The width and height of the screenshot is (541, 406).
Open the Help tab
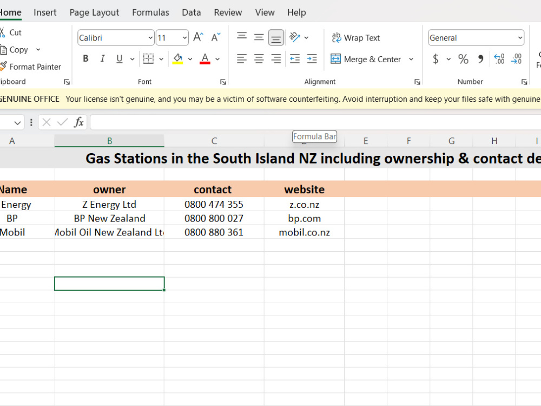[x=296, y=12]
